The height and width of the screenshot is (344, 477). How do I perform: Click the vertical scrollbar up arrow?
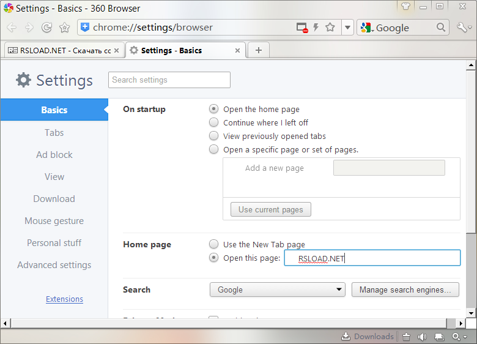[x=471, y=65]
